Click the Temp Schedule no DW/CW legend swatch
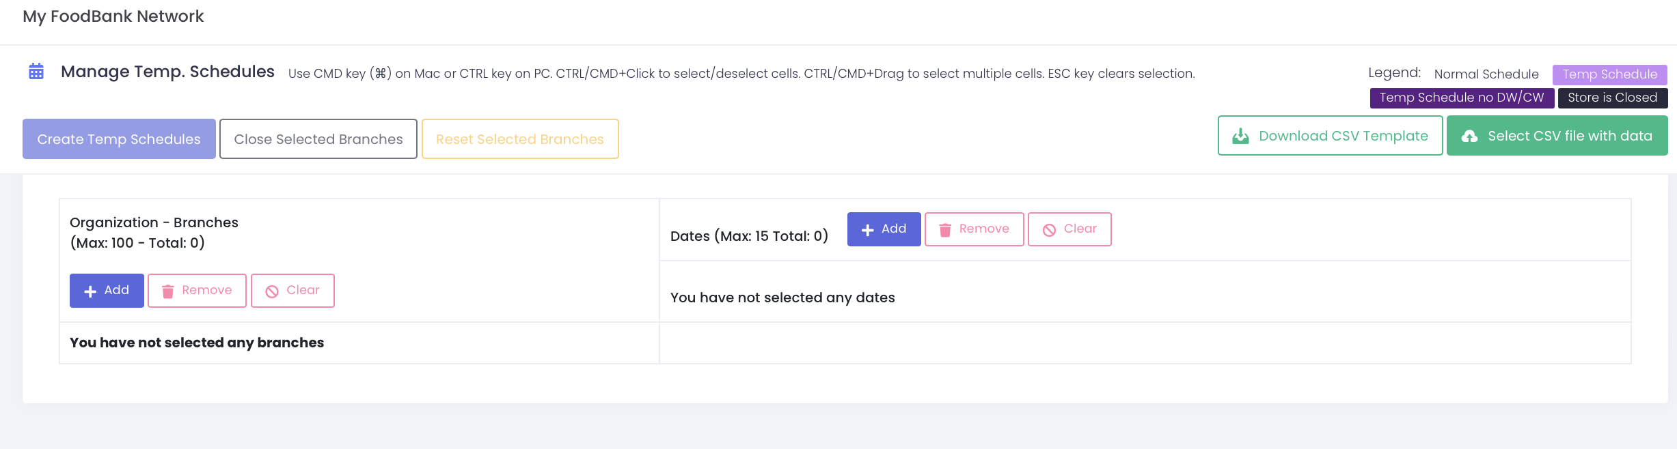 pos(1462,98)
